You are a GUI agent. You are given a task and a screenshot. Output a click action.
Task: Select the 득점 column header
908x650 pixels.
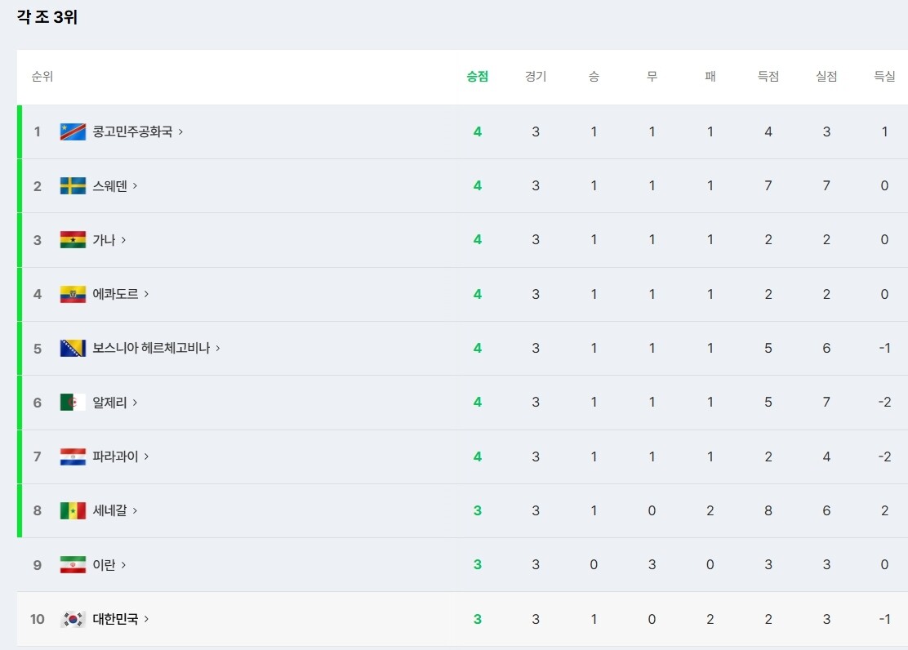tap(768, 77)
